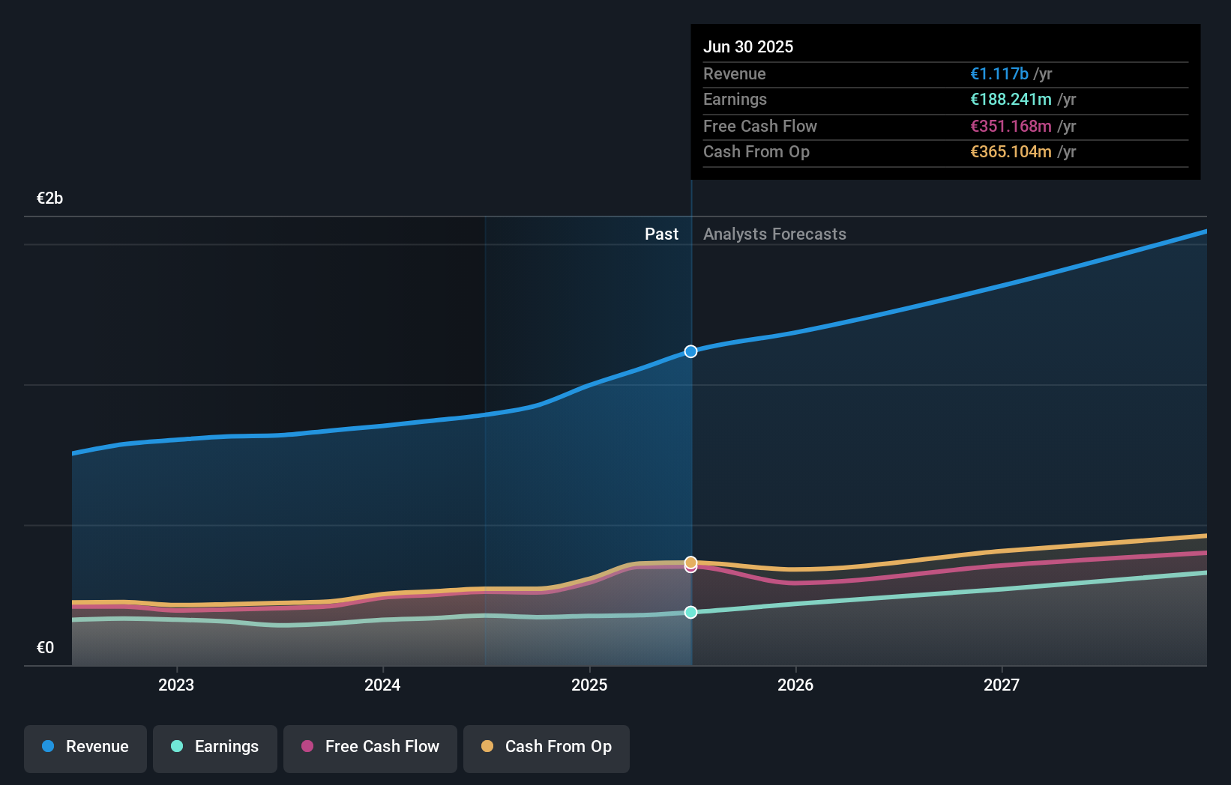The width and height of the screenshot is (1231, 785).
Task: Click the 2025 label on the timeline axis
Action: (589, 684)
